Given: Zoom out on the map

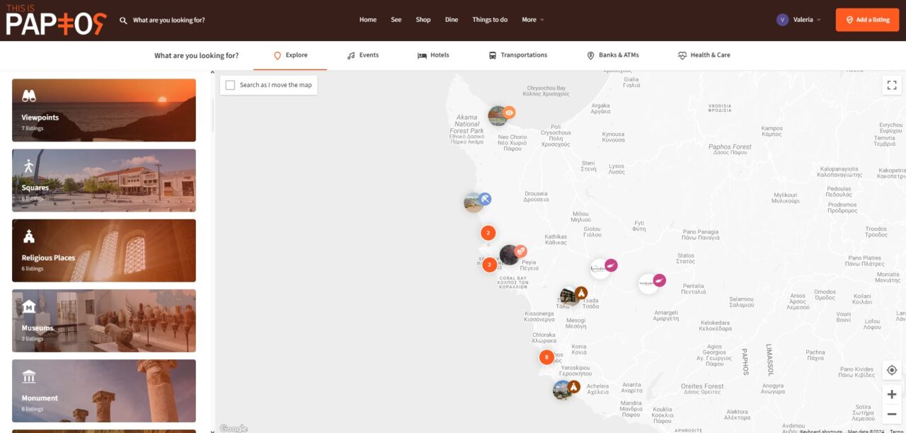Looking at the screenshot, I should click(x=892, y=414).
